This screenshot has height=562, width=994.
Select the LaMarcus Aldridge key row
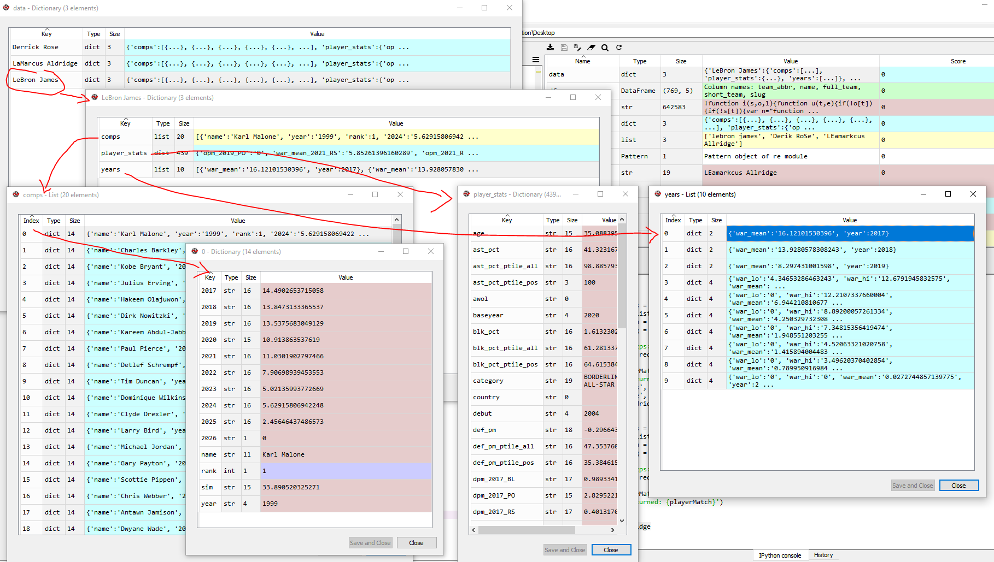(x=260, y=63)
